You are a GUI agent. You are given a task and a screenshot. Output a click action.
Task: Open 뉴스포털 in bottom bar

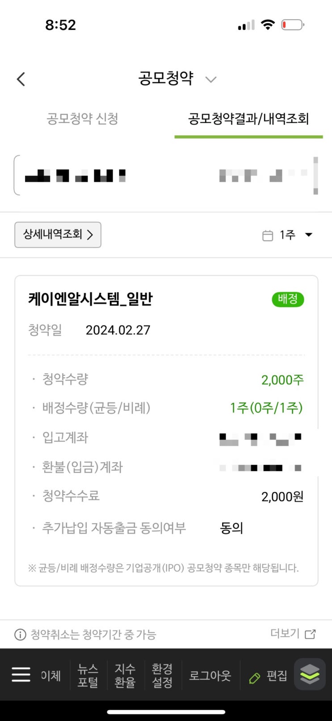[x=88, y=675]
